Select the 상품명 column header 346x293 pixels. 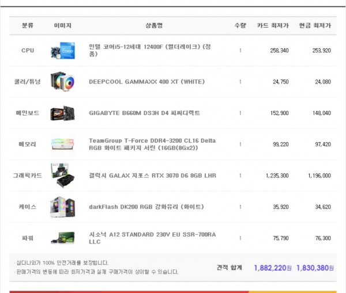coord(154,25)
